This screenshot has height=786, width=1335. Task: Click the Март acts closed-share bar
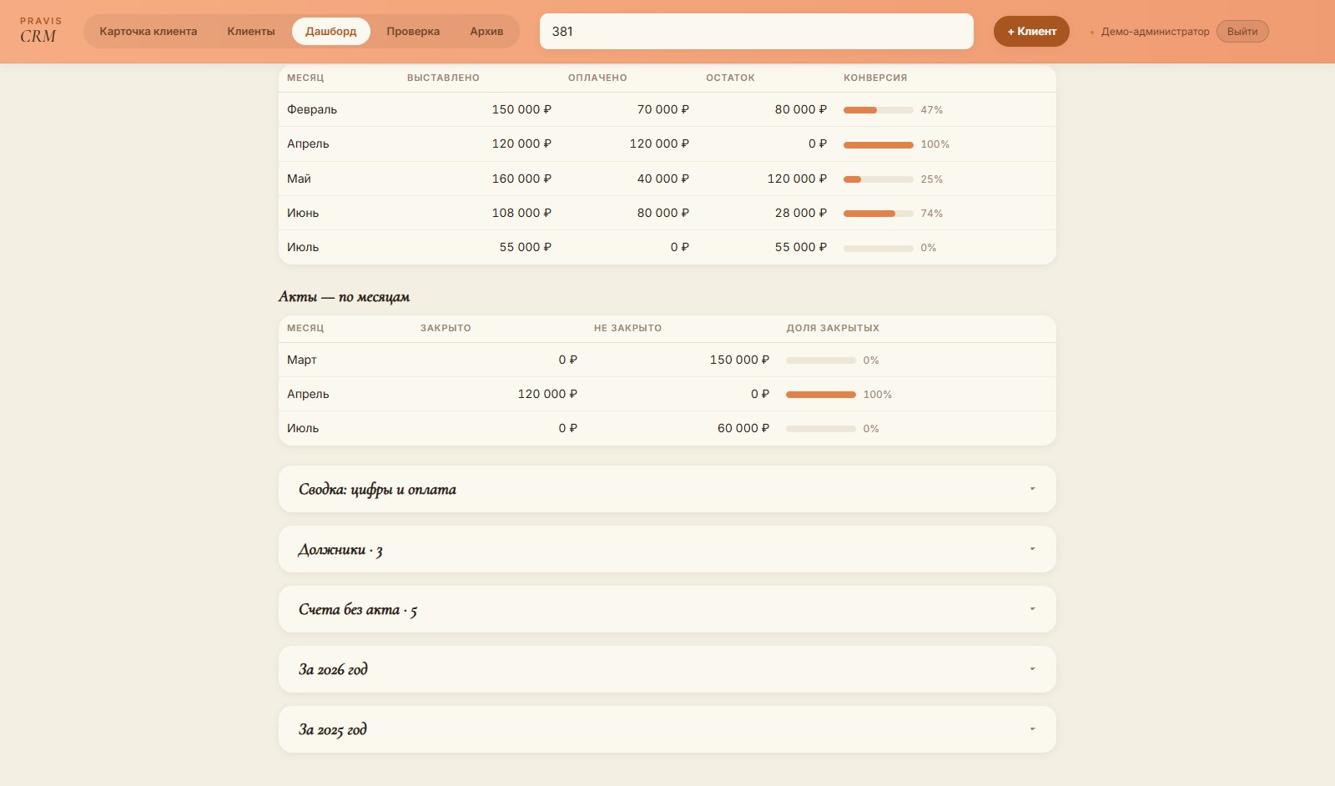tap(821, 360)
